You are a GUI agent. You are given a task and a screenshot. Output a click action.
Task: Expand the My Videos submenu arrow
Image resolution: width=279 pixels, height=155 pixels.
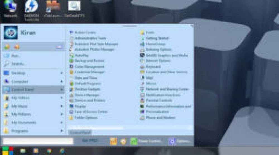pos(62,98)
